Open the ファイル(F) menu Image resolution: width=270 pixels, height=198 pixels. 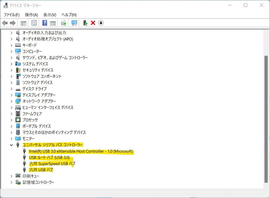(12, 15)
